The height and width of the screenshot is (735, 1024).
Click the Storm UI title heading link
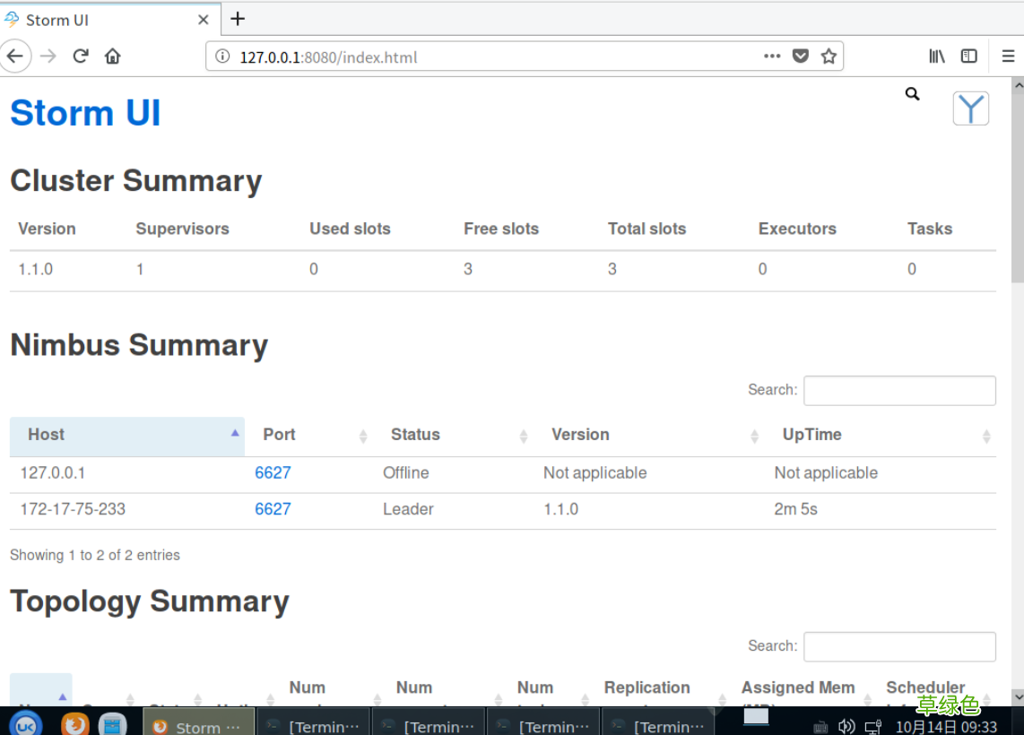point(85,113)
